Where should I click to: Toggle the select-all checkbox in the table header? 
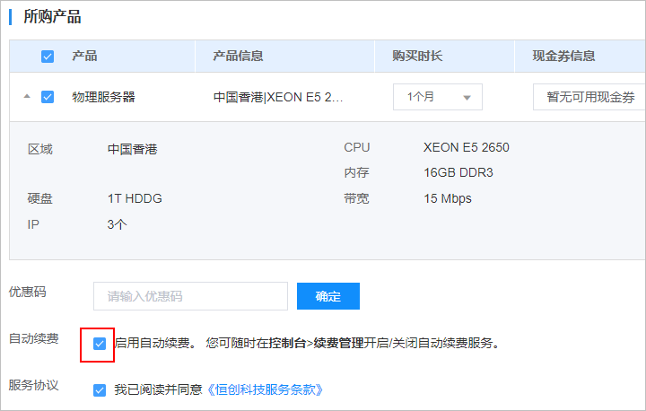tap(48, 56)
